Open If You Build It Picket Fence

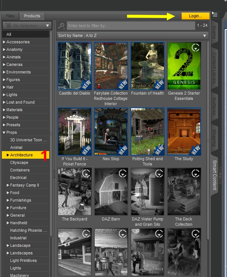click(74, 132)
